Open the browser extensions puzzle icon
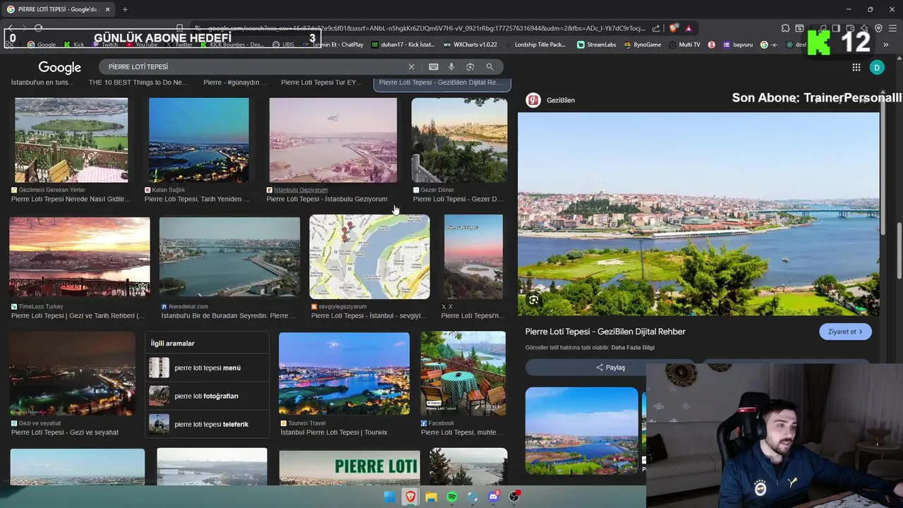903x508 pixels. pyautogui.click(x=785, y=28)
